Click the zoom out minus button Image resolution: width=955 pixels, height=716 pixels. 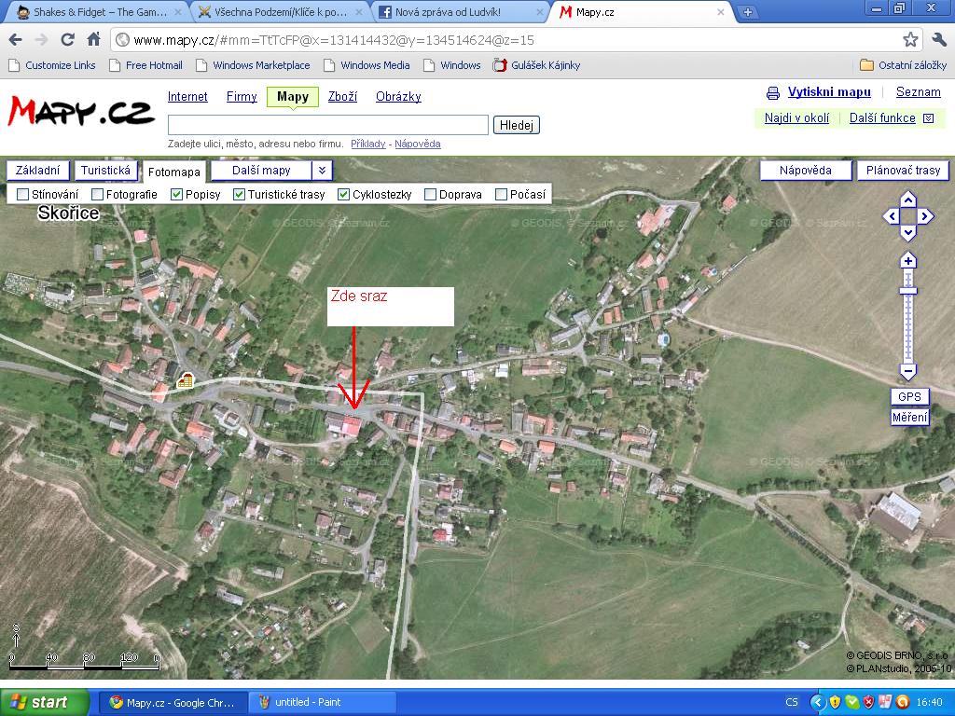(908, 371)
